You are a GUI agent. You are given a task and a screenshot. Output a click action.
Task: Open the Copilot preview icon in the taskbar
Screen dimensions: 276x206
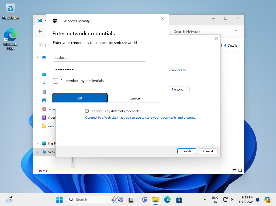[x=267, y=200]
